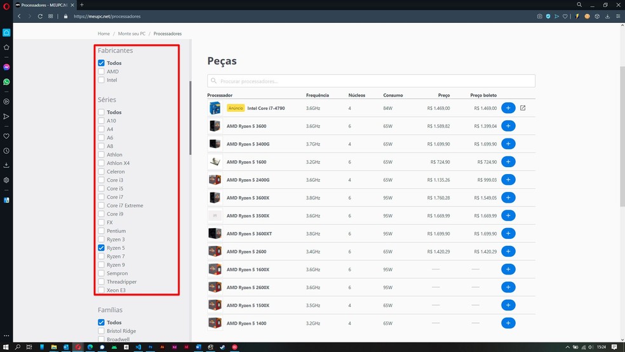Close the Processadores tab
Viewport: 625px width, 352px height.
[72, 5]
